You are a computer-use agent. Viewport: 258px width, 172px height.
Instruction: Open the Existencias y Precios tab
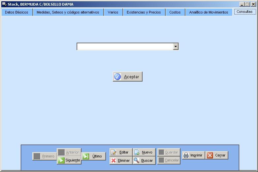pos(144,12)
